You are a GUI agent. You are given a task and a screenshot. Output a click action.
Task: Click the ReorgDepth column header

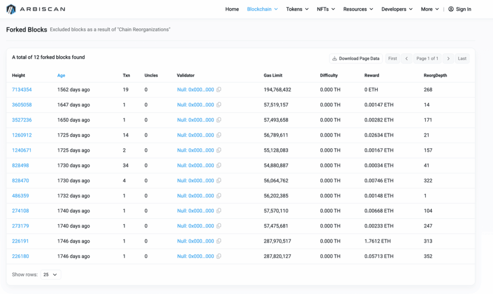(435, 76)
